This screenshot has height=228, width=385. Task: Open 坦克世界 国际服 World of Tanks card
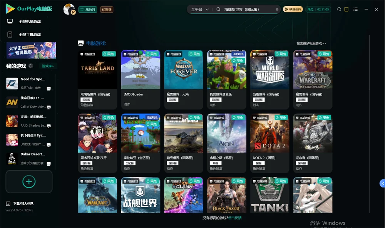[184, 143]
